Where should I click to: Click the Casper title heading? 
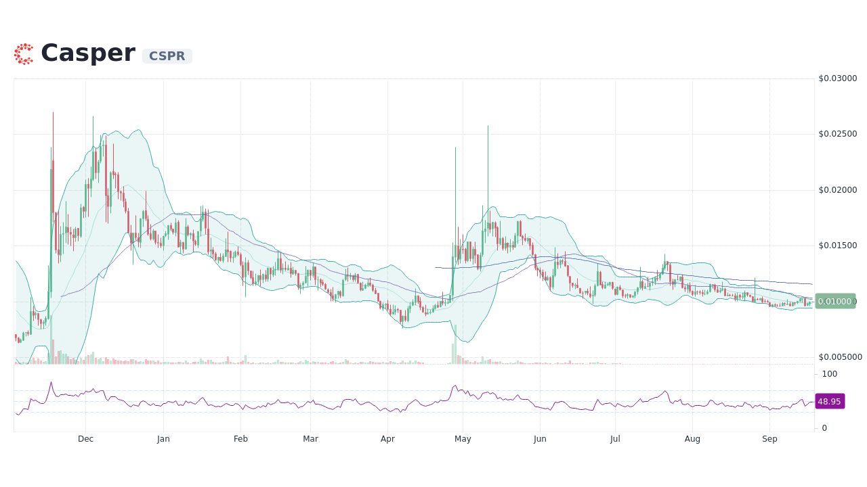88,52
